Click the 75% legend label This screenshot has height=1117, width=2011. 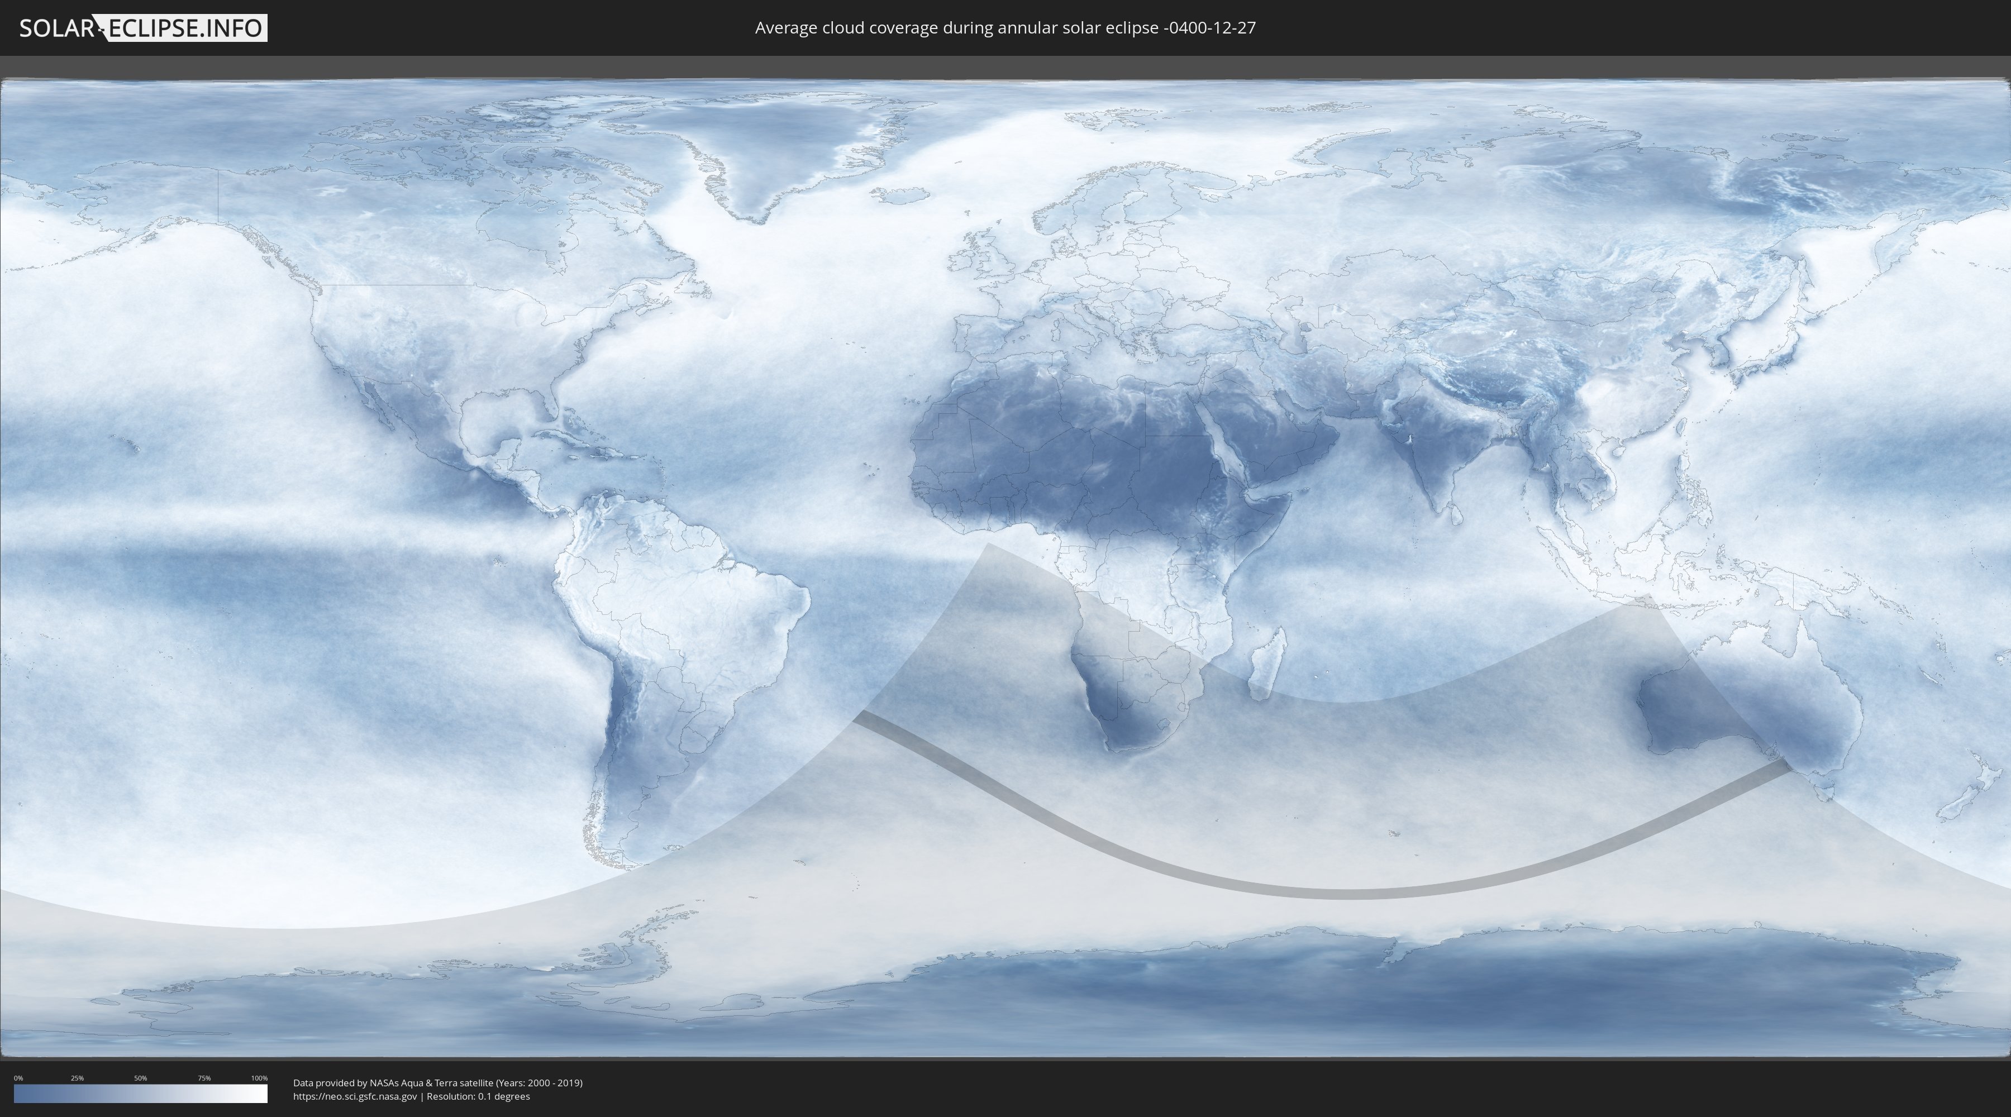pyautogui.click(x=204, y=1078)
